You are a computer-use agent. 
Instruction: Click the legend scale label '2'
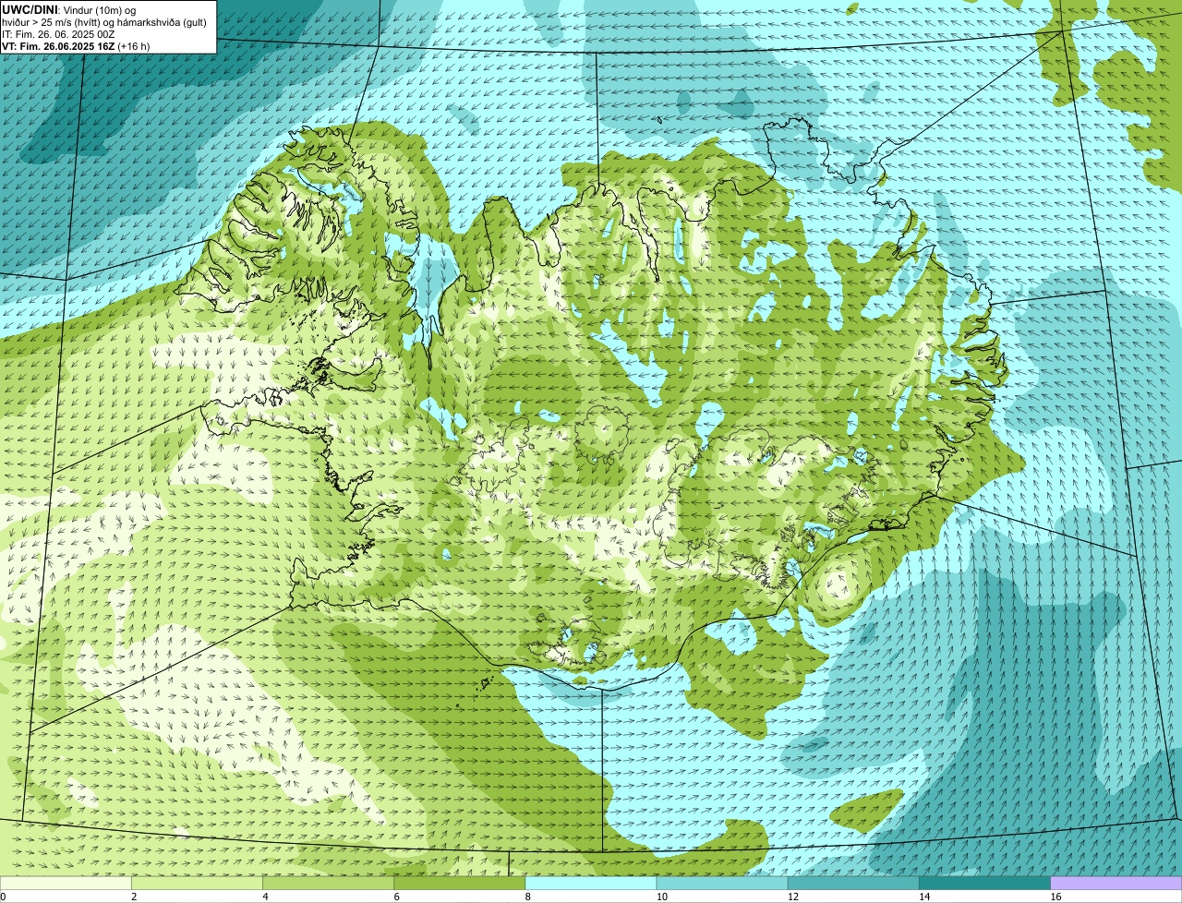[x=134, y=897]
